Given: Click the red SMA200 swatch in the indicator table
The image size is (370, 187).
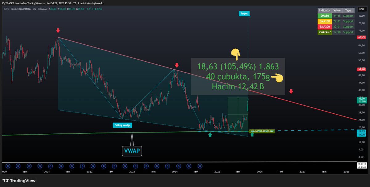Looking at the screenshot, I should [x=324, y=27].
